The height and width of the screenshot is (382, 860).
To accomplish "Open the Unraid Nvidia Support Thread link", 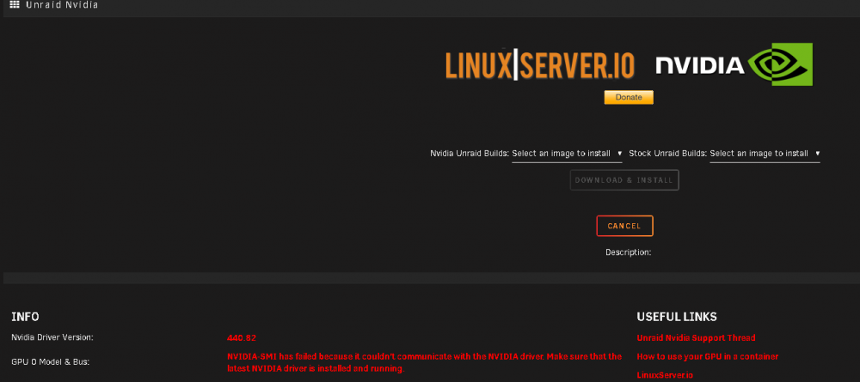I will tap(696, 337).
